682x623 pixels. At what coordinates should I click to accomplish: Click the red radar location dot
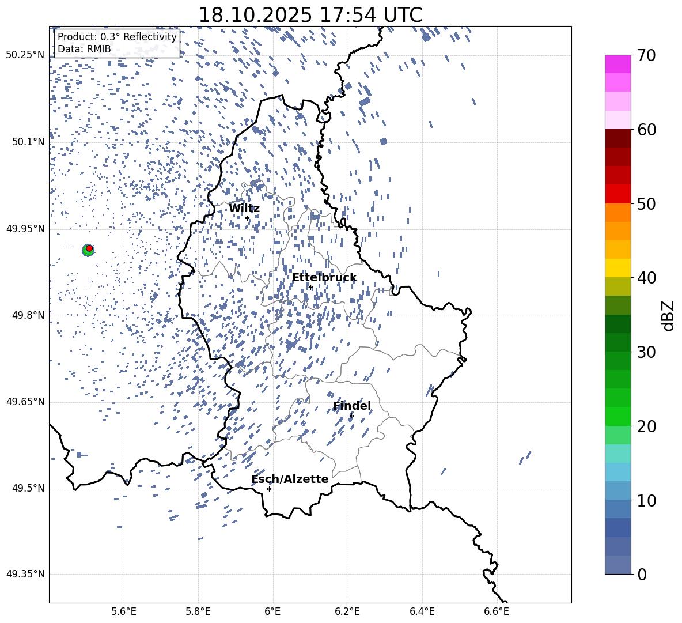click(89, 248)
